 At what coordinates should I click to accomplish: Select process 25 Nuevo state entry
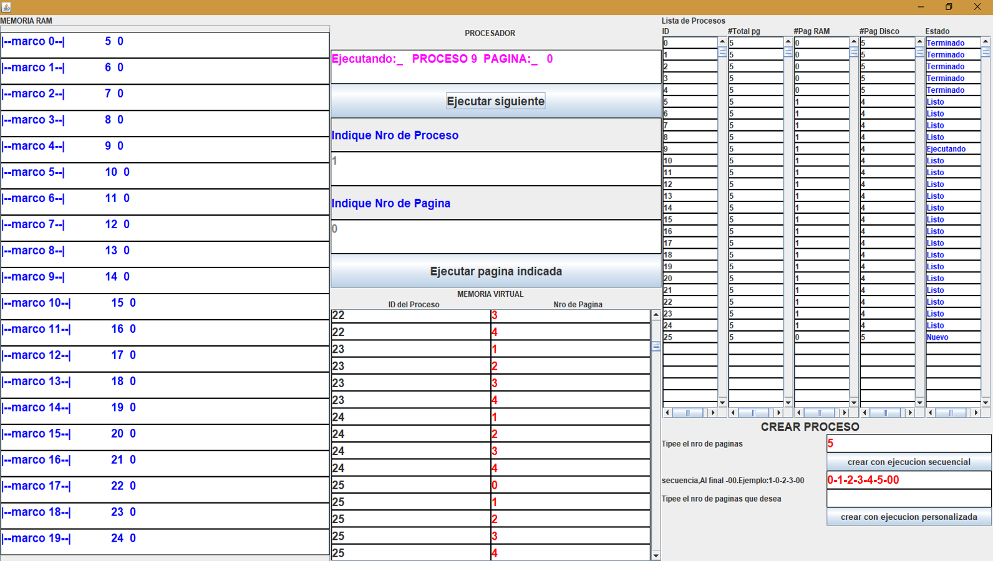[952, 337]
